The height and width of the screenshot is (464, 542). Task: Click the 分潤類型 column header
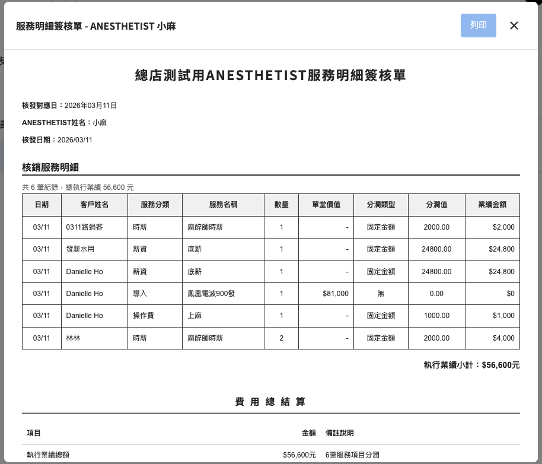381,205
